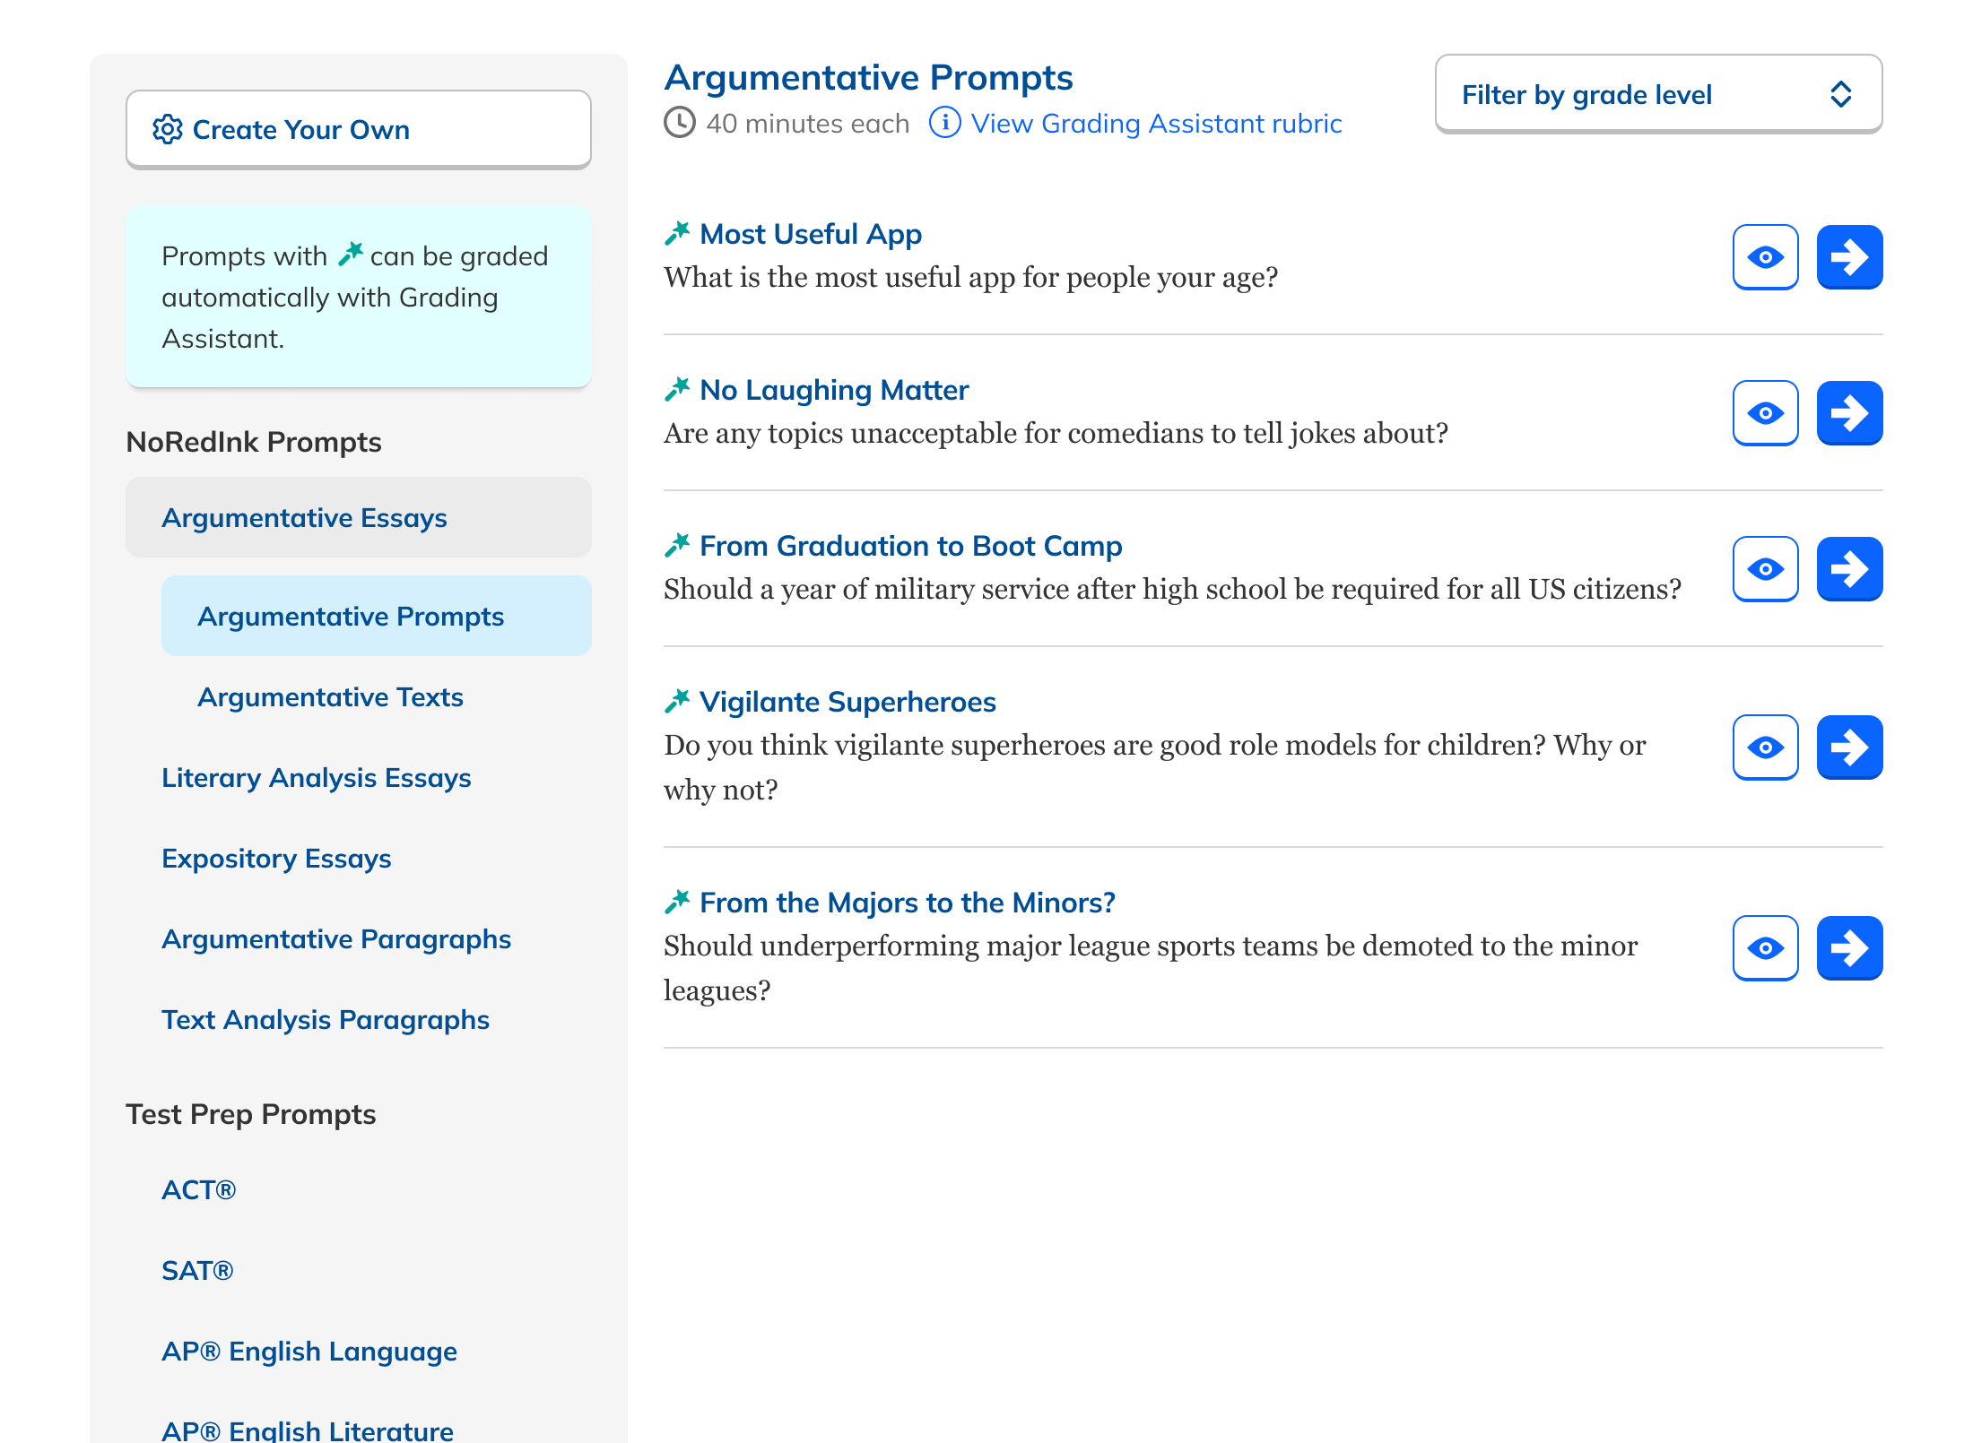
Task: Collapse the Argumentative Essays section
Action: pos(358,518)
